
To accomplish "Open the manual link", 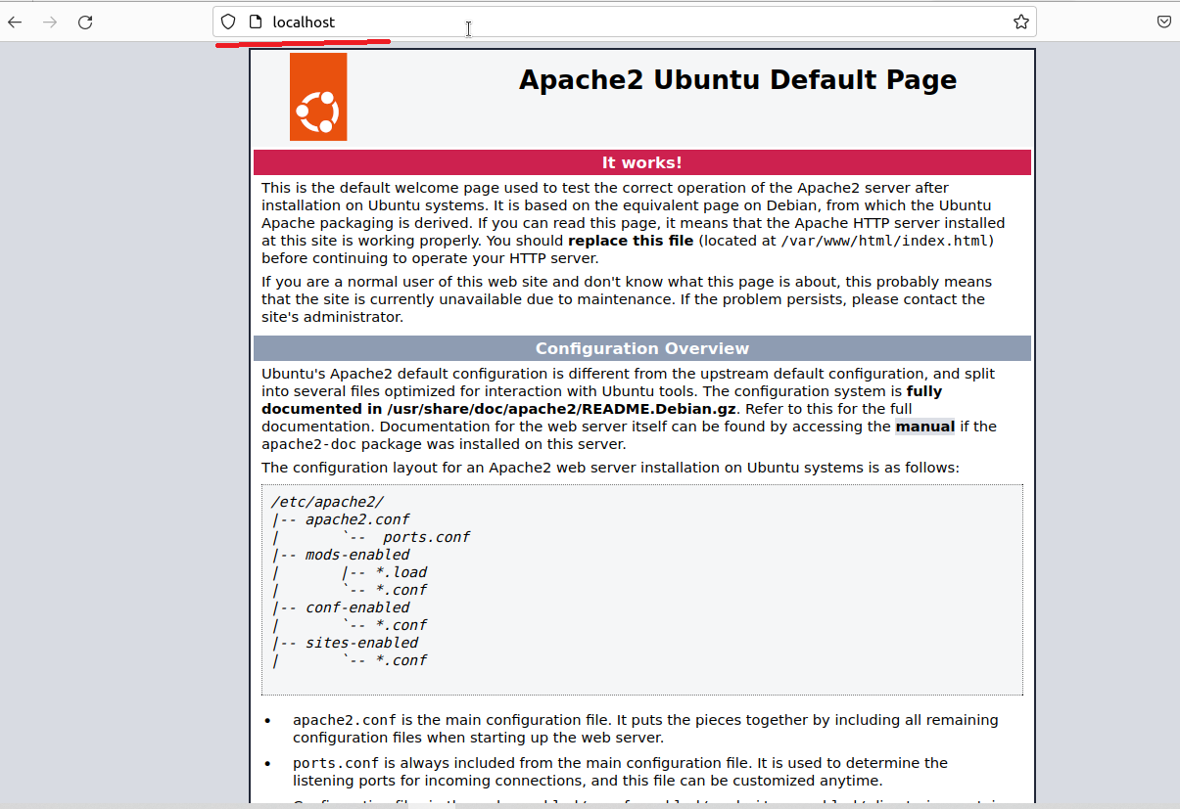I will pyautogui.click(x=924, y=427).
